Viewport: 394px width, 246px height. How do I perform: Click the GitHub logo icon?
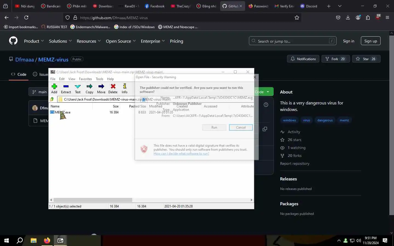pyautogui.click(x=13, y=41)
